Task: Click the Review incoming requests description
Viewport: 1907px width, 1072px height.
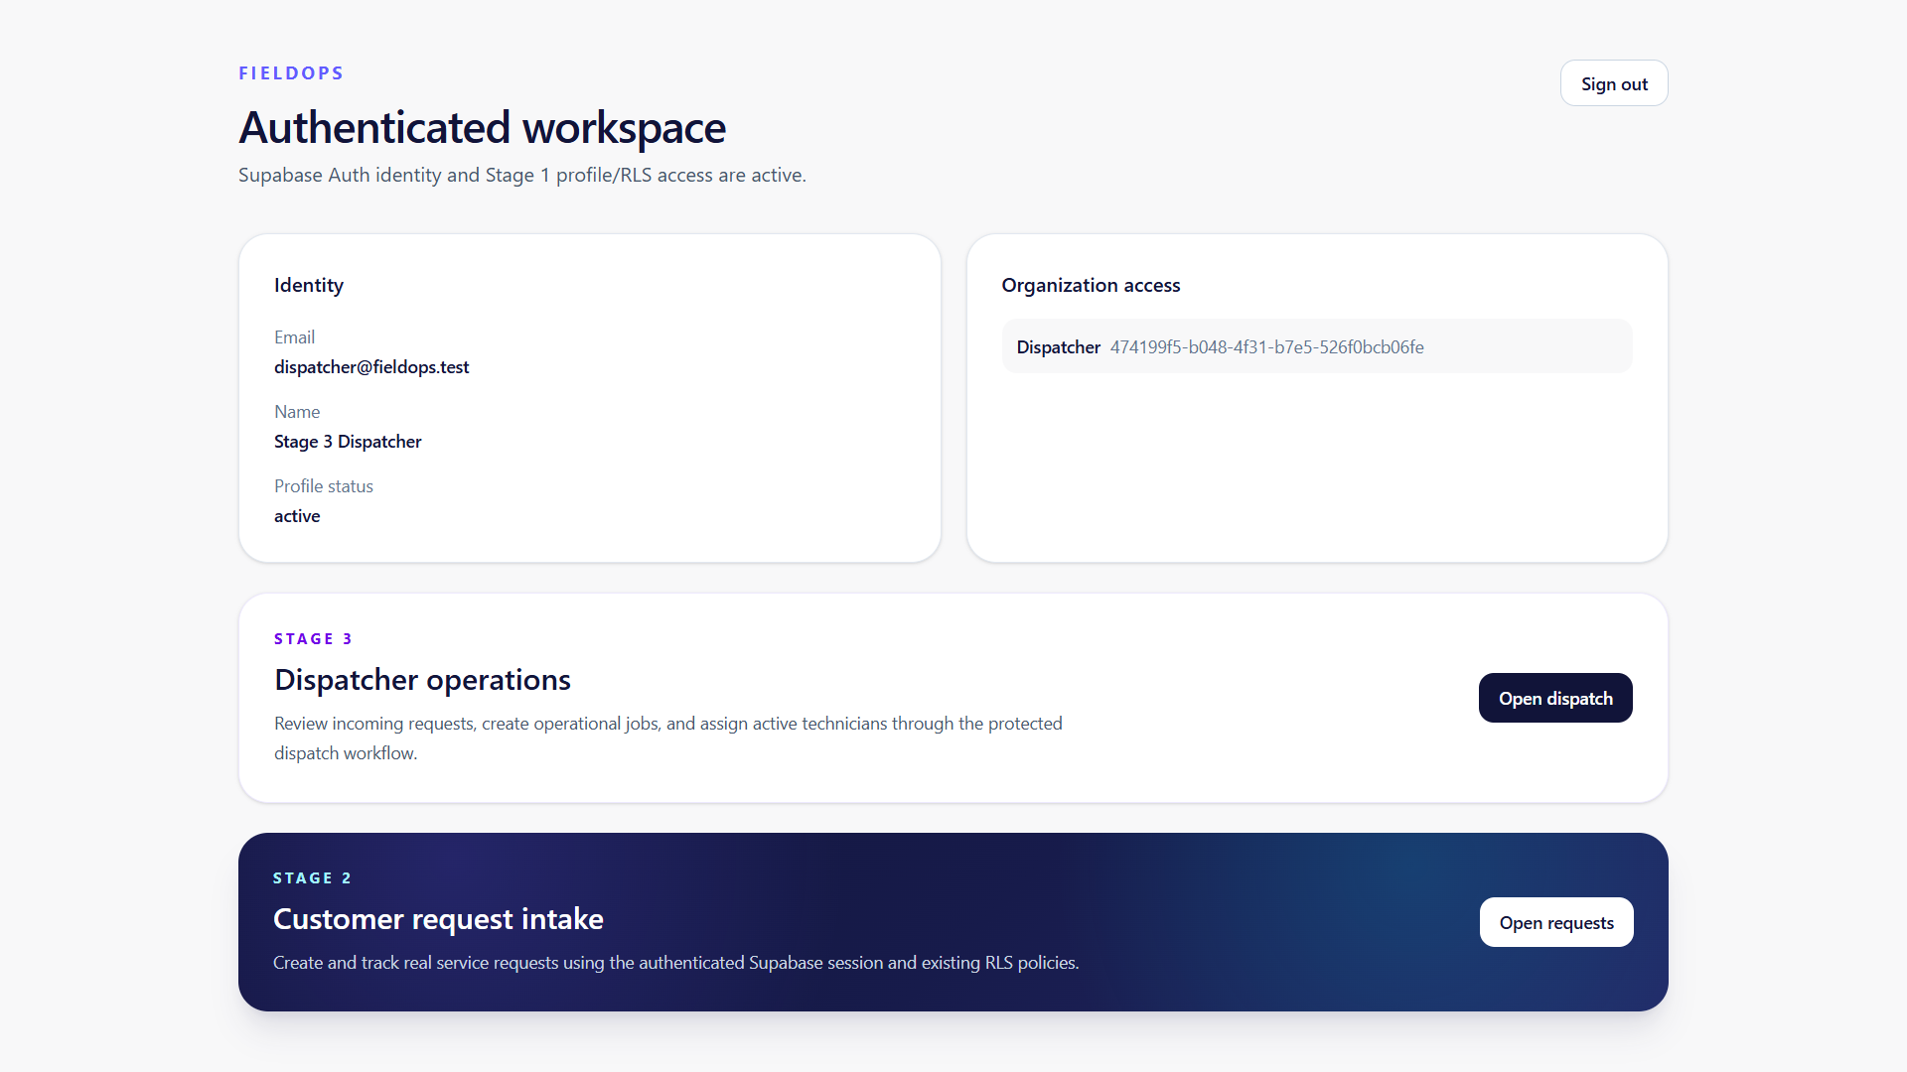Action: click(x=668, y=738)
